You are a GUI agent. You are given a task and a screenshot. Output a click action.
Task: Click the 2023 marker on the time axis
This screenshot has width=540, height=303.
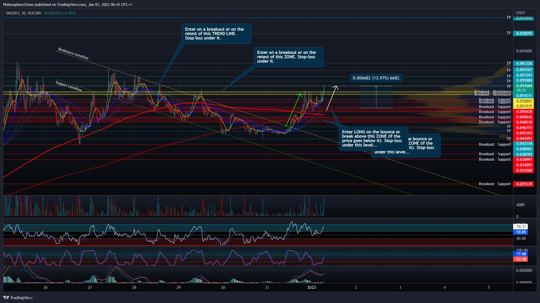[312, 287]
